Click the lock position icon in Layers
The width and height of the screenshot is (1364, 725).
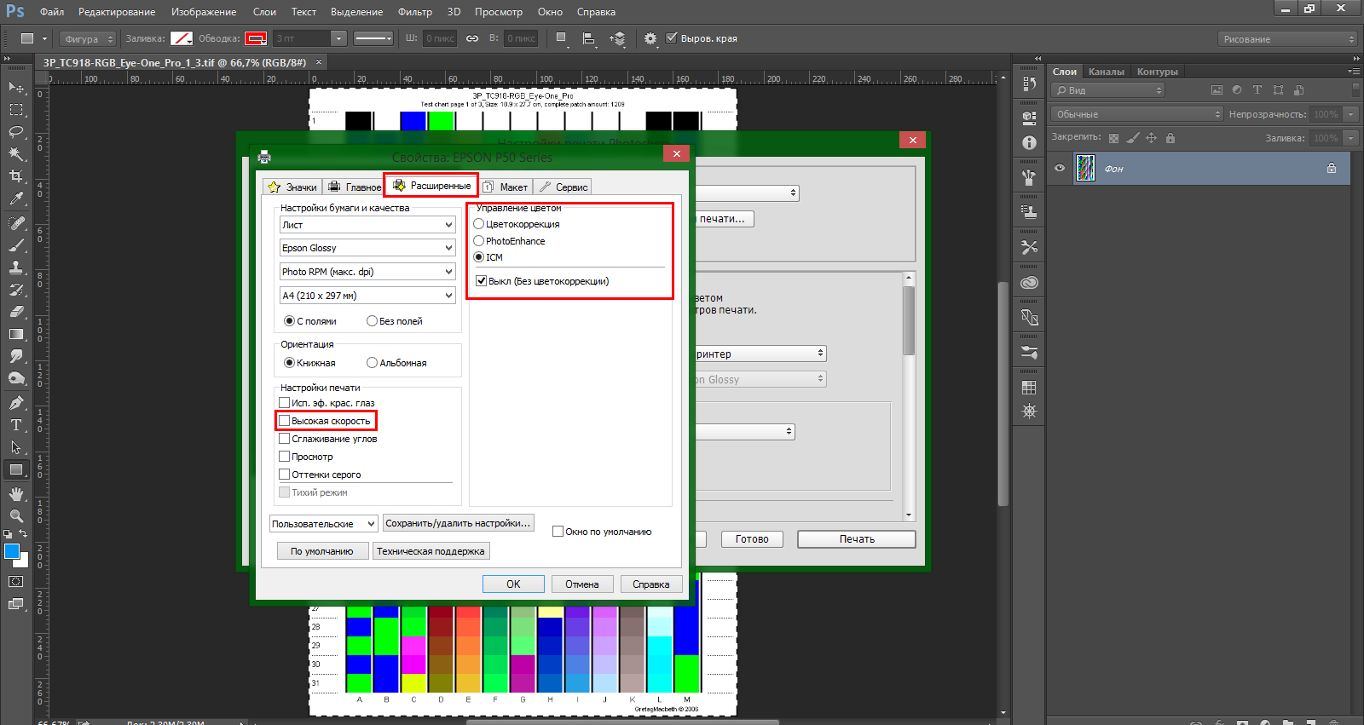pos(1151,138)
